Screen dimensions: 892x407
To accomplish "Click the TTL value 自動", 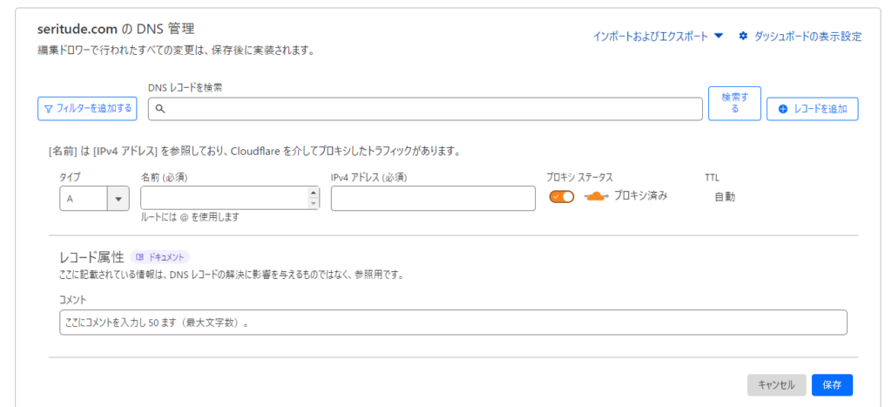I will [725, 197].
